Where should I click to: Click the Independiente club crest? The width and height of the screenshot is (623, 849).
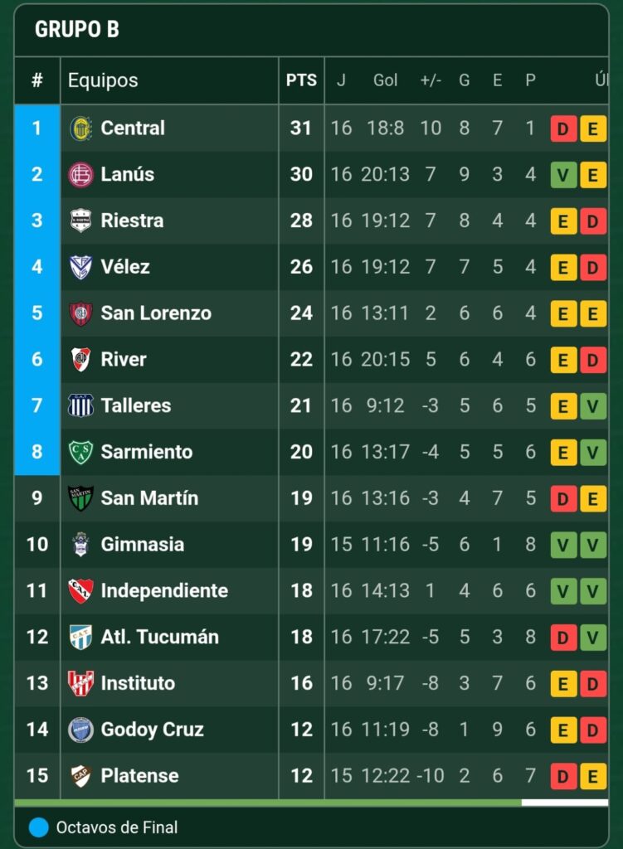click(x=80, y=591)
